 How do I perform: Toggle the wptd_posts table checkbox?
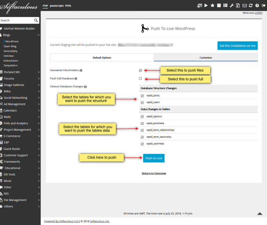point(142,96)
